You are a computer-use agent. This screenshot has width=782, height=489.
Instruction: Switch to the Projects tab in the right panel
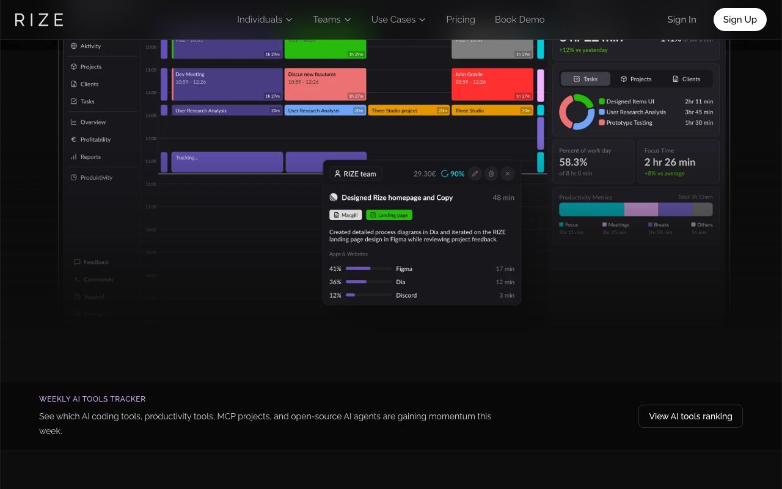click(x=636, y=79)
